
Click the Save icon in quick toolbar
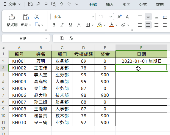click(30, 4)
